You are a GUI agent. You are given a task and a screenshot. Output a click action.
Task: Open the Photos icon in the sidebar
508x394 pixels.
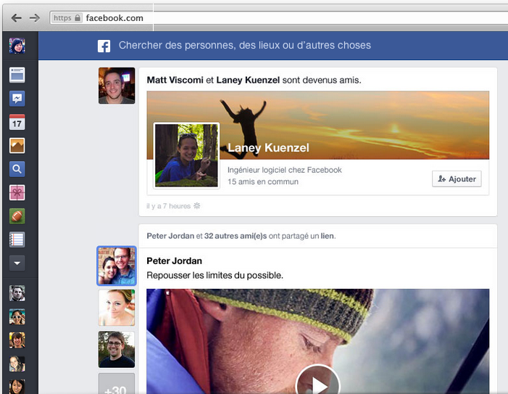tap(17, 146)
